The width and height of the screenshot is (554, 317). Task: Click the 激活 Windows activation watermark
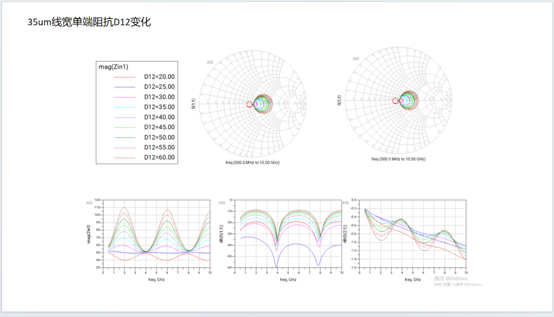[x=450, y=279]
